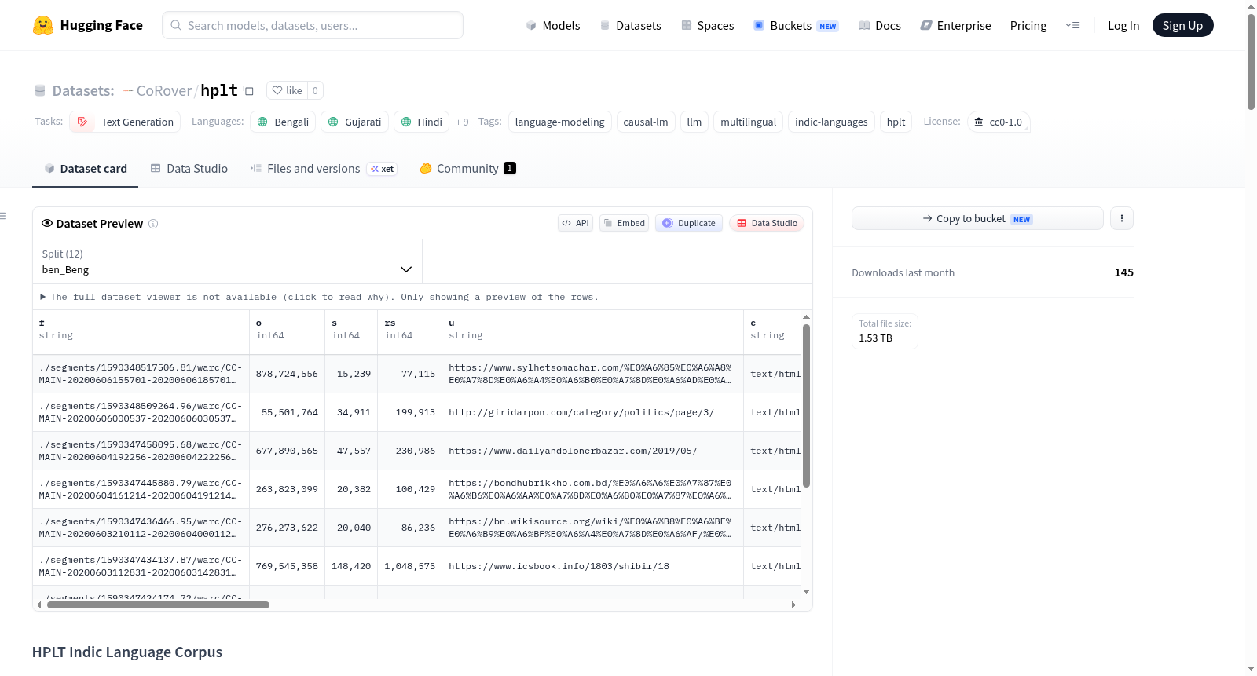Click the like count number

tap(315, 90)
